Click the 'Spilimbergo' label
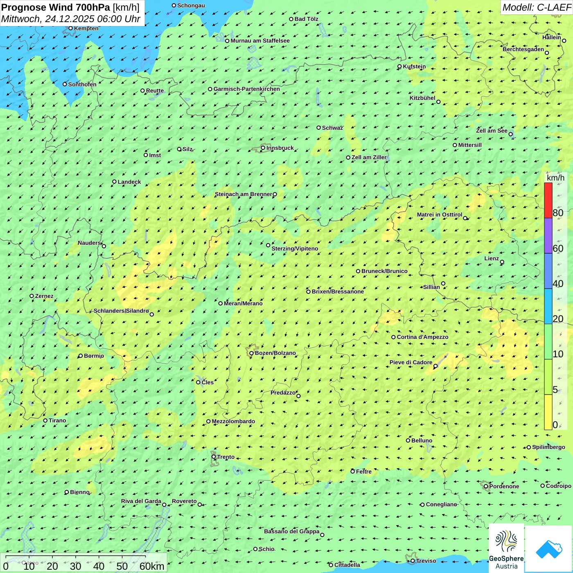573x573 pixels. 548,447
